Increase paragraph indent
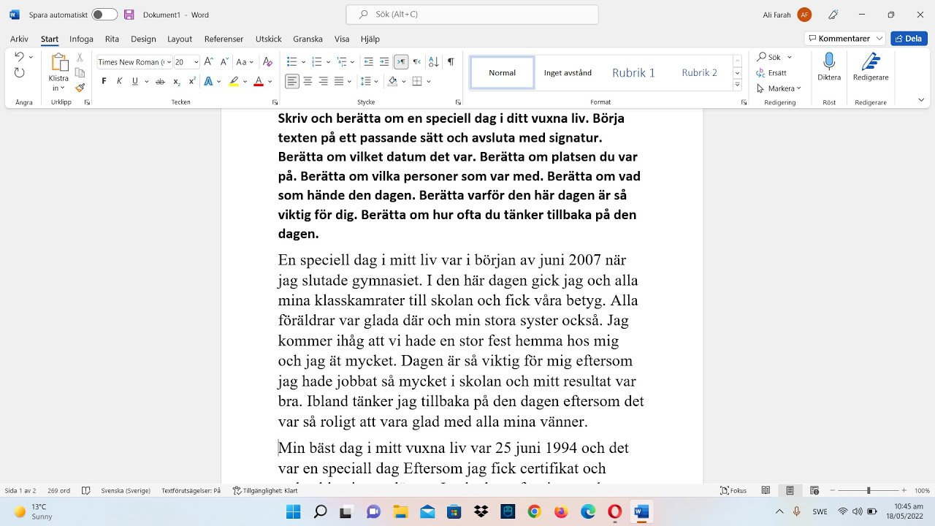 pos(384,62)
